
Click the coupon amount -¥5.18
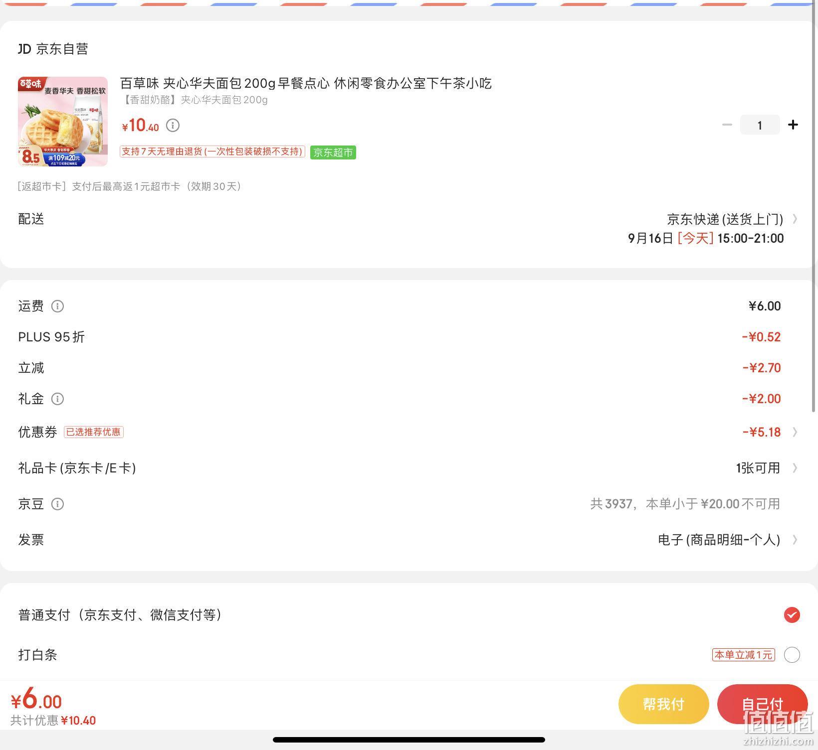click(762, 432)
